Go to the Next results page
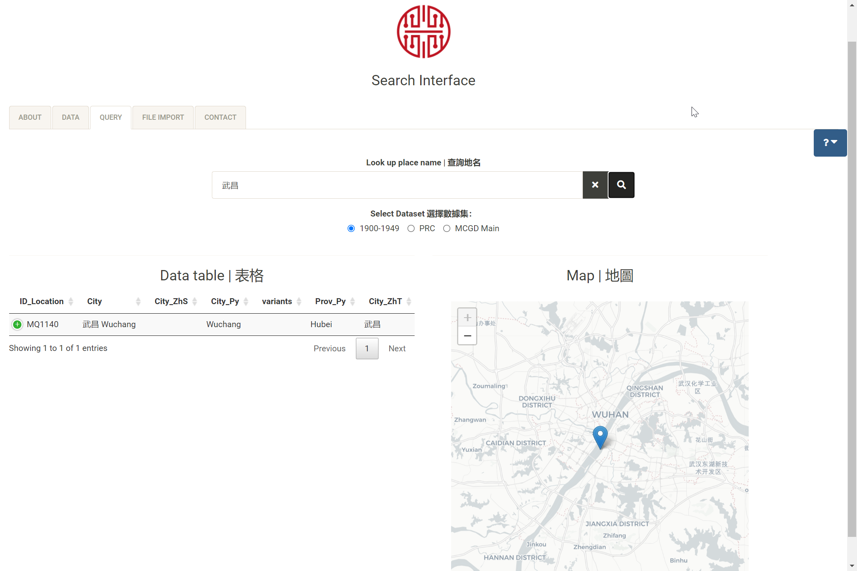Image resolution: width=857 pixels, height=571 pixels. (x=397, y=349)
